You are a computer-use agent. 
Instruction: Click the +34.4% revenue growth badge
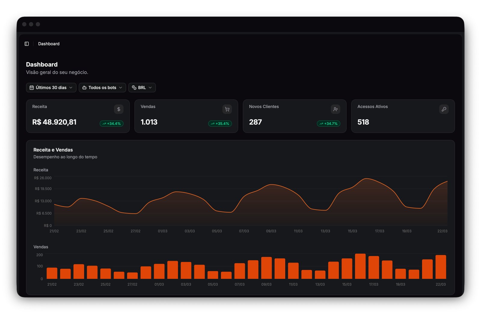pyautogui.click(x=112, y=123)
